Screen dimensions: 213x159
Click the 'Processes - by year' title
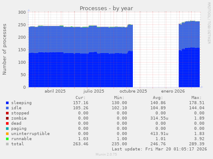click(x=106, y=9)
